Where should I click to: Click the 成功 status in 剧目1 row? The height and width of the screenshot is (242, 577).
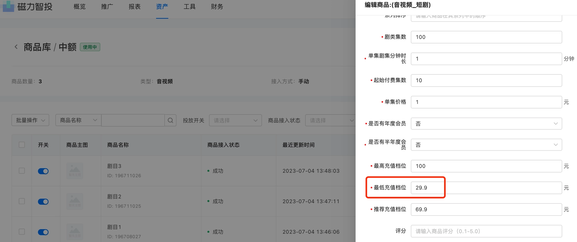[x=218, y=232]
